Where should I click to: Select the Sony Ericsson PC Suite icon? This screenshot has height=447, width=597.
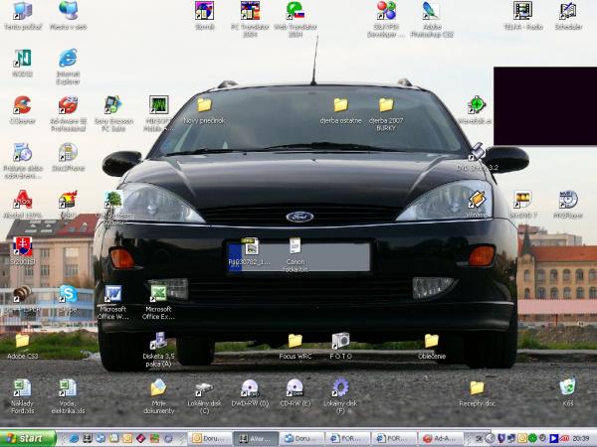[112, 105]
